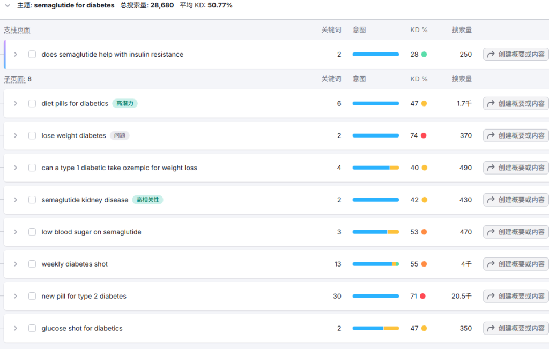Tick the semaglutide kidney disease checkbox

(x=32, y=200)
